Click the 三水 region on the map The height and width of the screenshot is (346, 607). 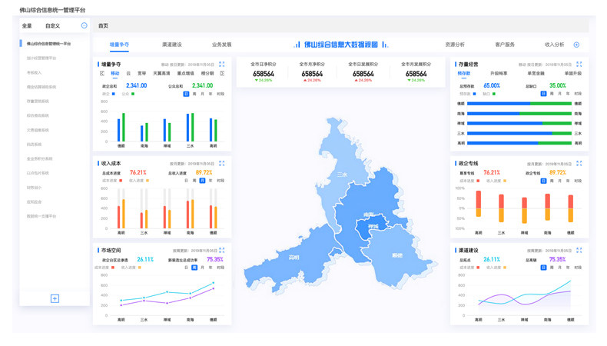342,175
